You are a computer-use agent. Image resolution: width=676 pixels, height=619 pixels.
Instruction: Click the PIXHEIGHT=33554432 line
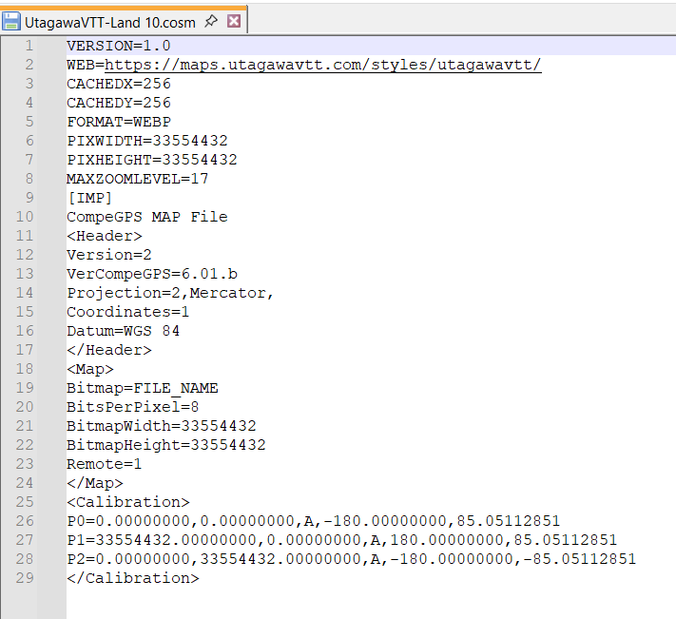pyautogui.click(x=152, y=160)
